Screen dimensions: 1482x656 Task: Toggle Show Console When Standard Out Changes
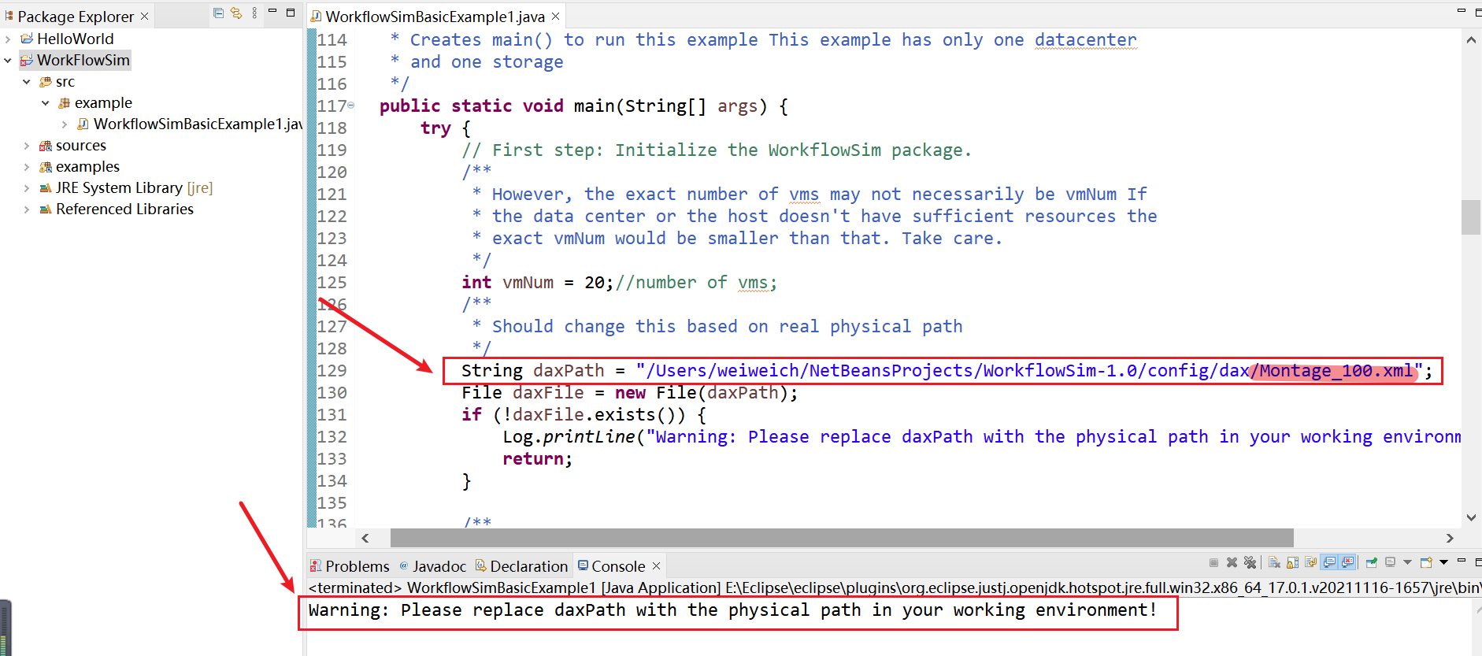(1328, 562)
